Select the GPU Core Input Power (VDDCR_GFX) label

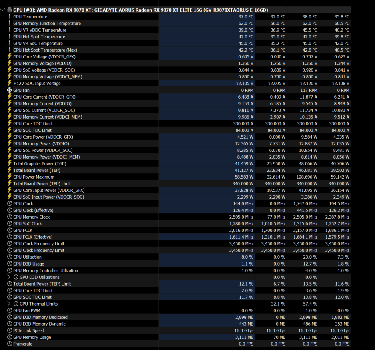[49, 190]
